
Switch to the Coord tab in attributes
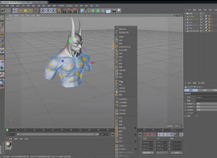tap(205, 90)
